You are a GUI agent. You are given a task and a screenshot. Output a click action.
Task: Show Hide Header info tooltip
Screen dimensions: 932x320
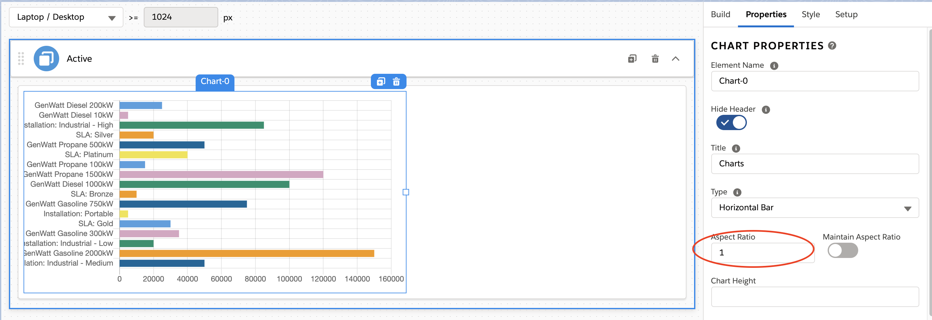tap(766, 110)
